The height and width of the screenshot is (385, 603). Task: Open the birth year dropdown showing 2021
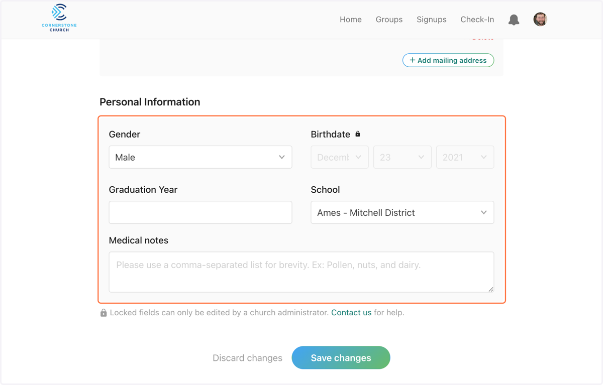pos(465,157)
